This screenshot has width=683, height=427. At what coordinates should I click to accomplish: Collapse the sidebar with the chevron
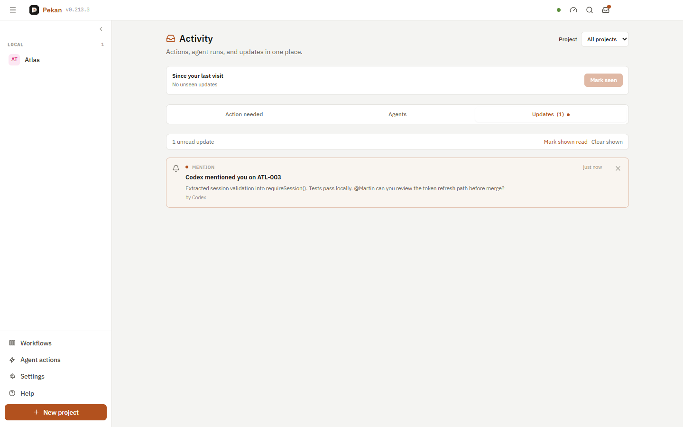tap(101, 29)
